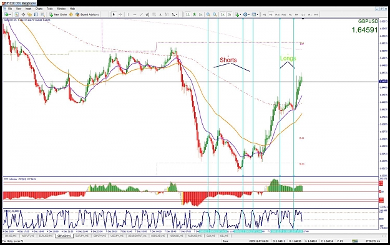Open the Charts menu
Screen dimensions: 390x245
[39, 9]
